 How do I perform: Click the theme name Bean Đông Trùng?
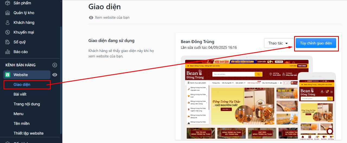pyautogui.click(x=198, y=42)
